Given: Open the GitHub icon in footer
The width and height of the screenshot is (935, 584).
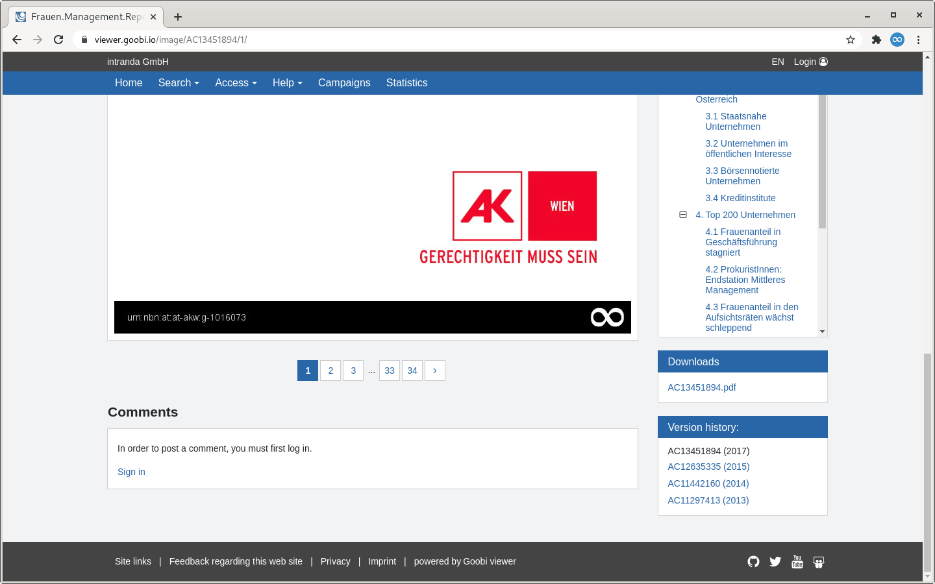Looking at the screenshot, I should tap(753, 562).
